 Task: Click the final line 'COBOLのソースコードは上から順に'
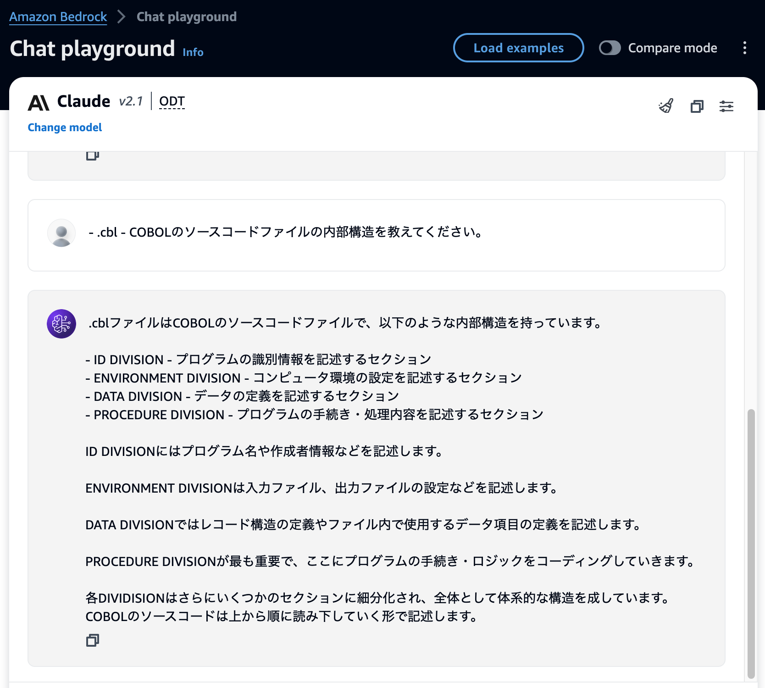(282, 616)
